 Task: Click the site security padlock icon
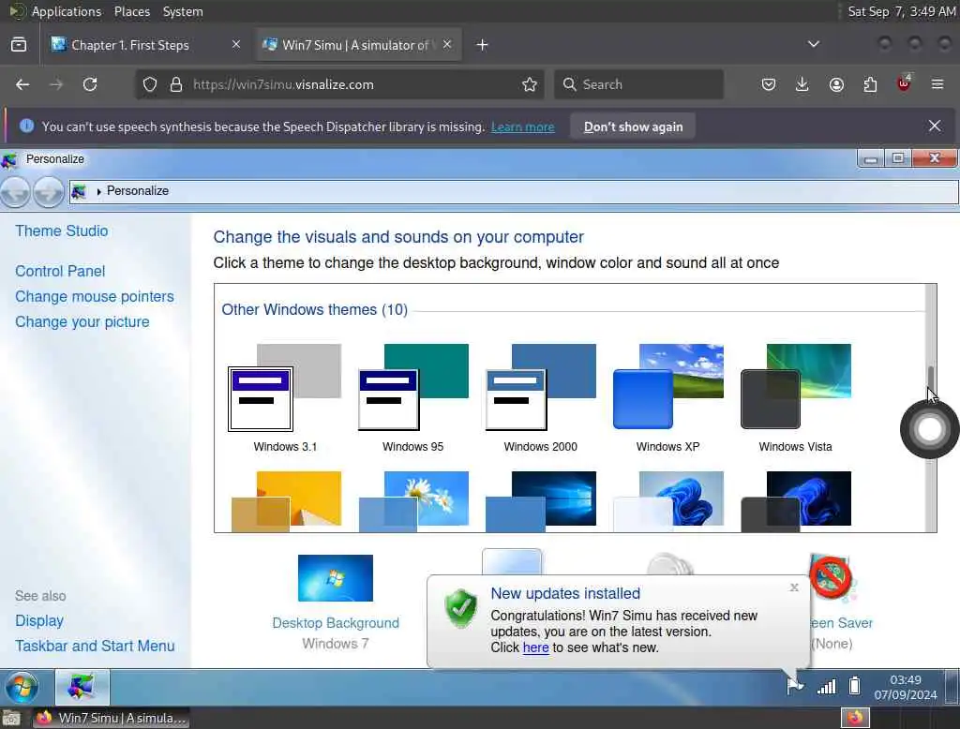point(176,84)
